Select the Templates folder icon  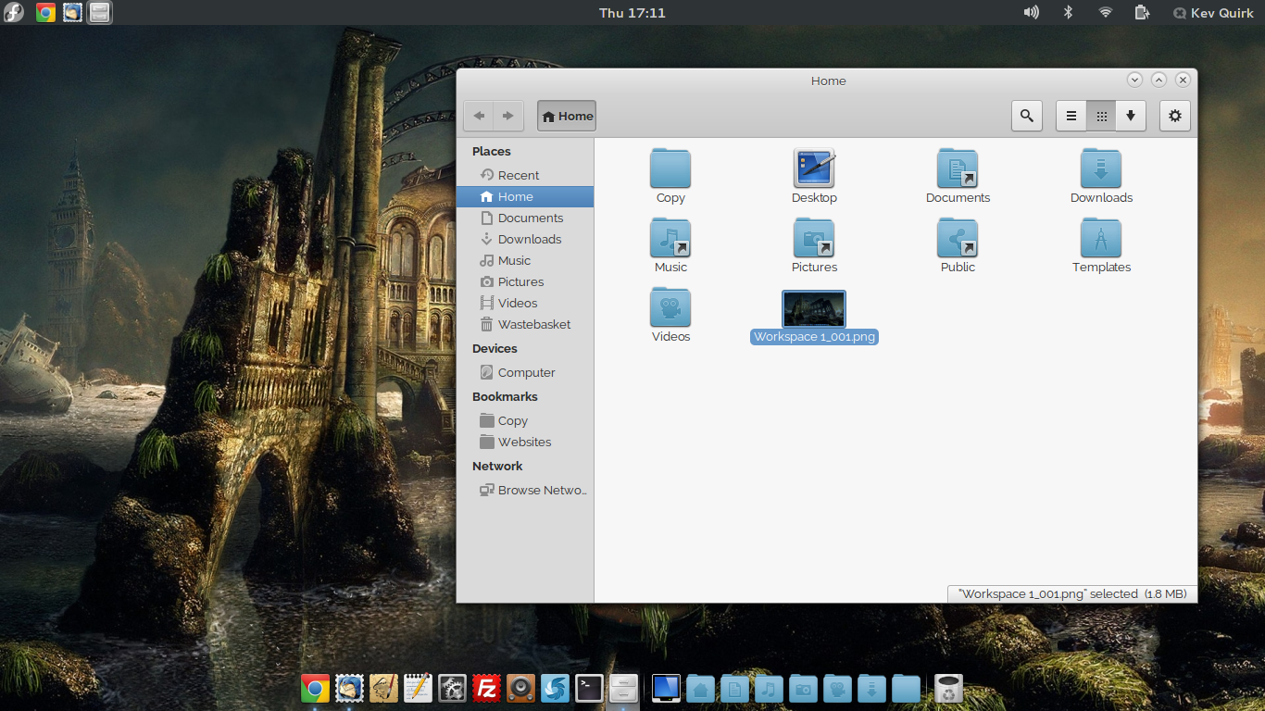pos(1101,240)
